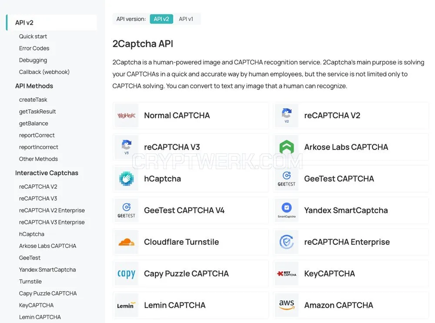Viewport: 435px width, 323px height.
Task: Select API v2 in the sidebar
Action: pyautogui.click(x=52, y=23)
